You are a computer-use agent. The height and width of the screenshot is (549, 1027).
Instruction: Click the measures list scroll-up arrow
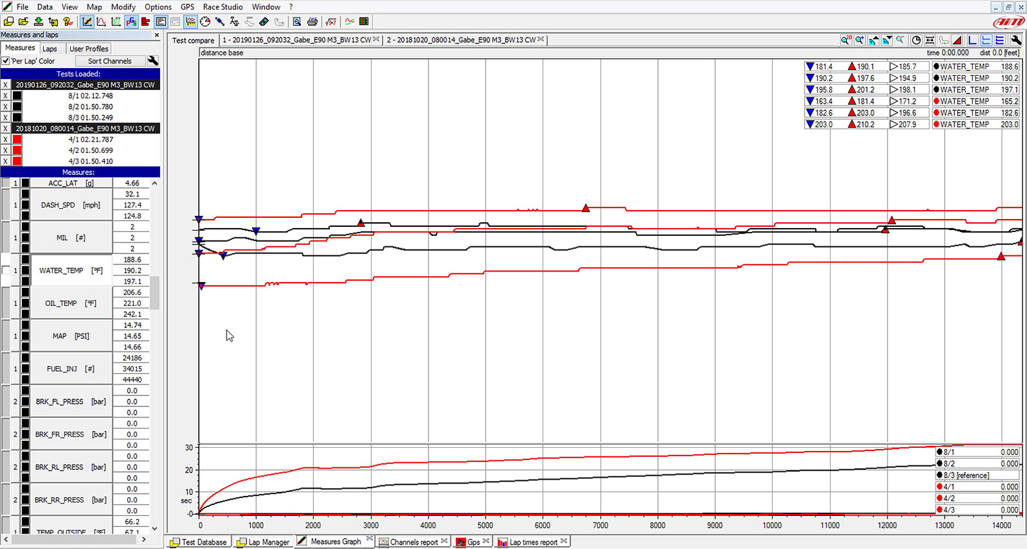pyautogui.click(x=154, y=183)
